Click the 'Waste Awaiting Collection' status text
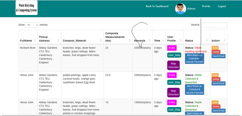 196,49
